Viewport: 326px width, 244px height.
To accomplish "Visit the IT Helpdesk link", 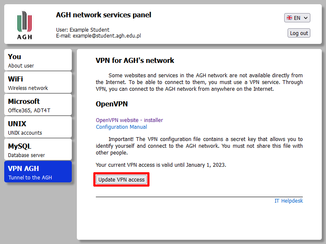I will (x=288, y=201).
